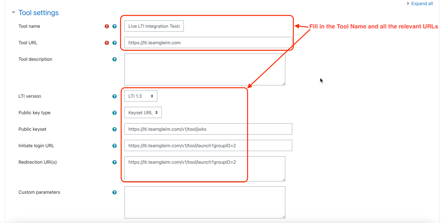Click the Public keyset URL field
The height and width of the screenshot is (223, 444).
(x=208, y=129)
